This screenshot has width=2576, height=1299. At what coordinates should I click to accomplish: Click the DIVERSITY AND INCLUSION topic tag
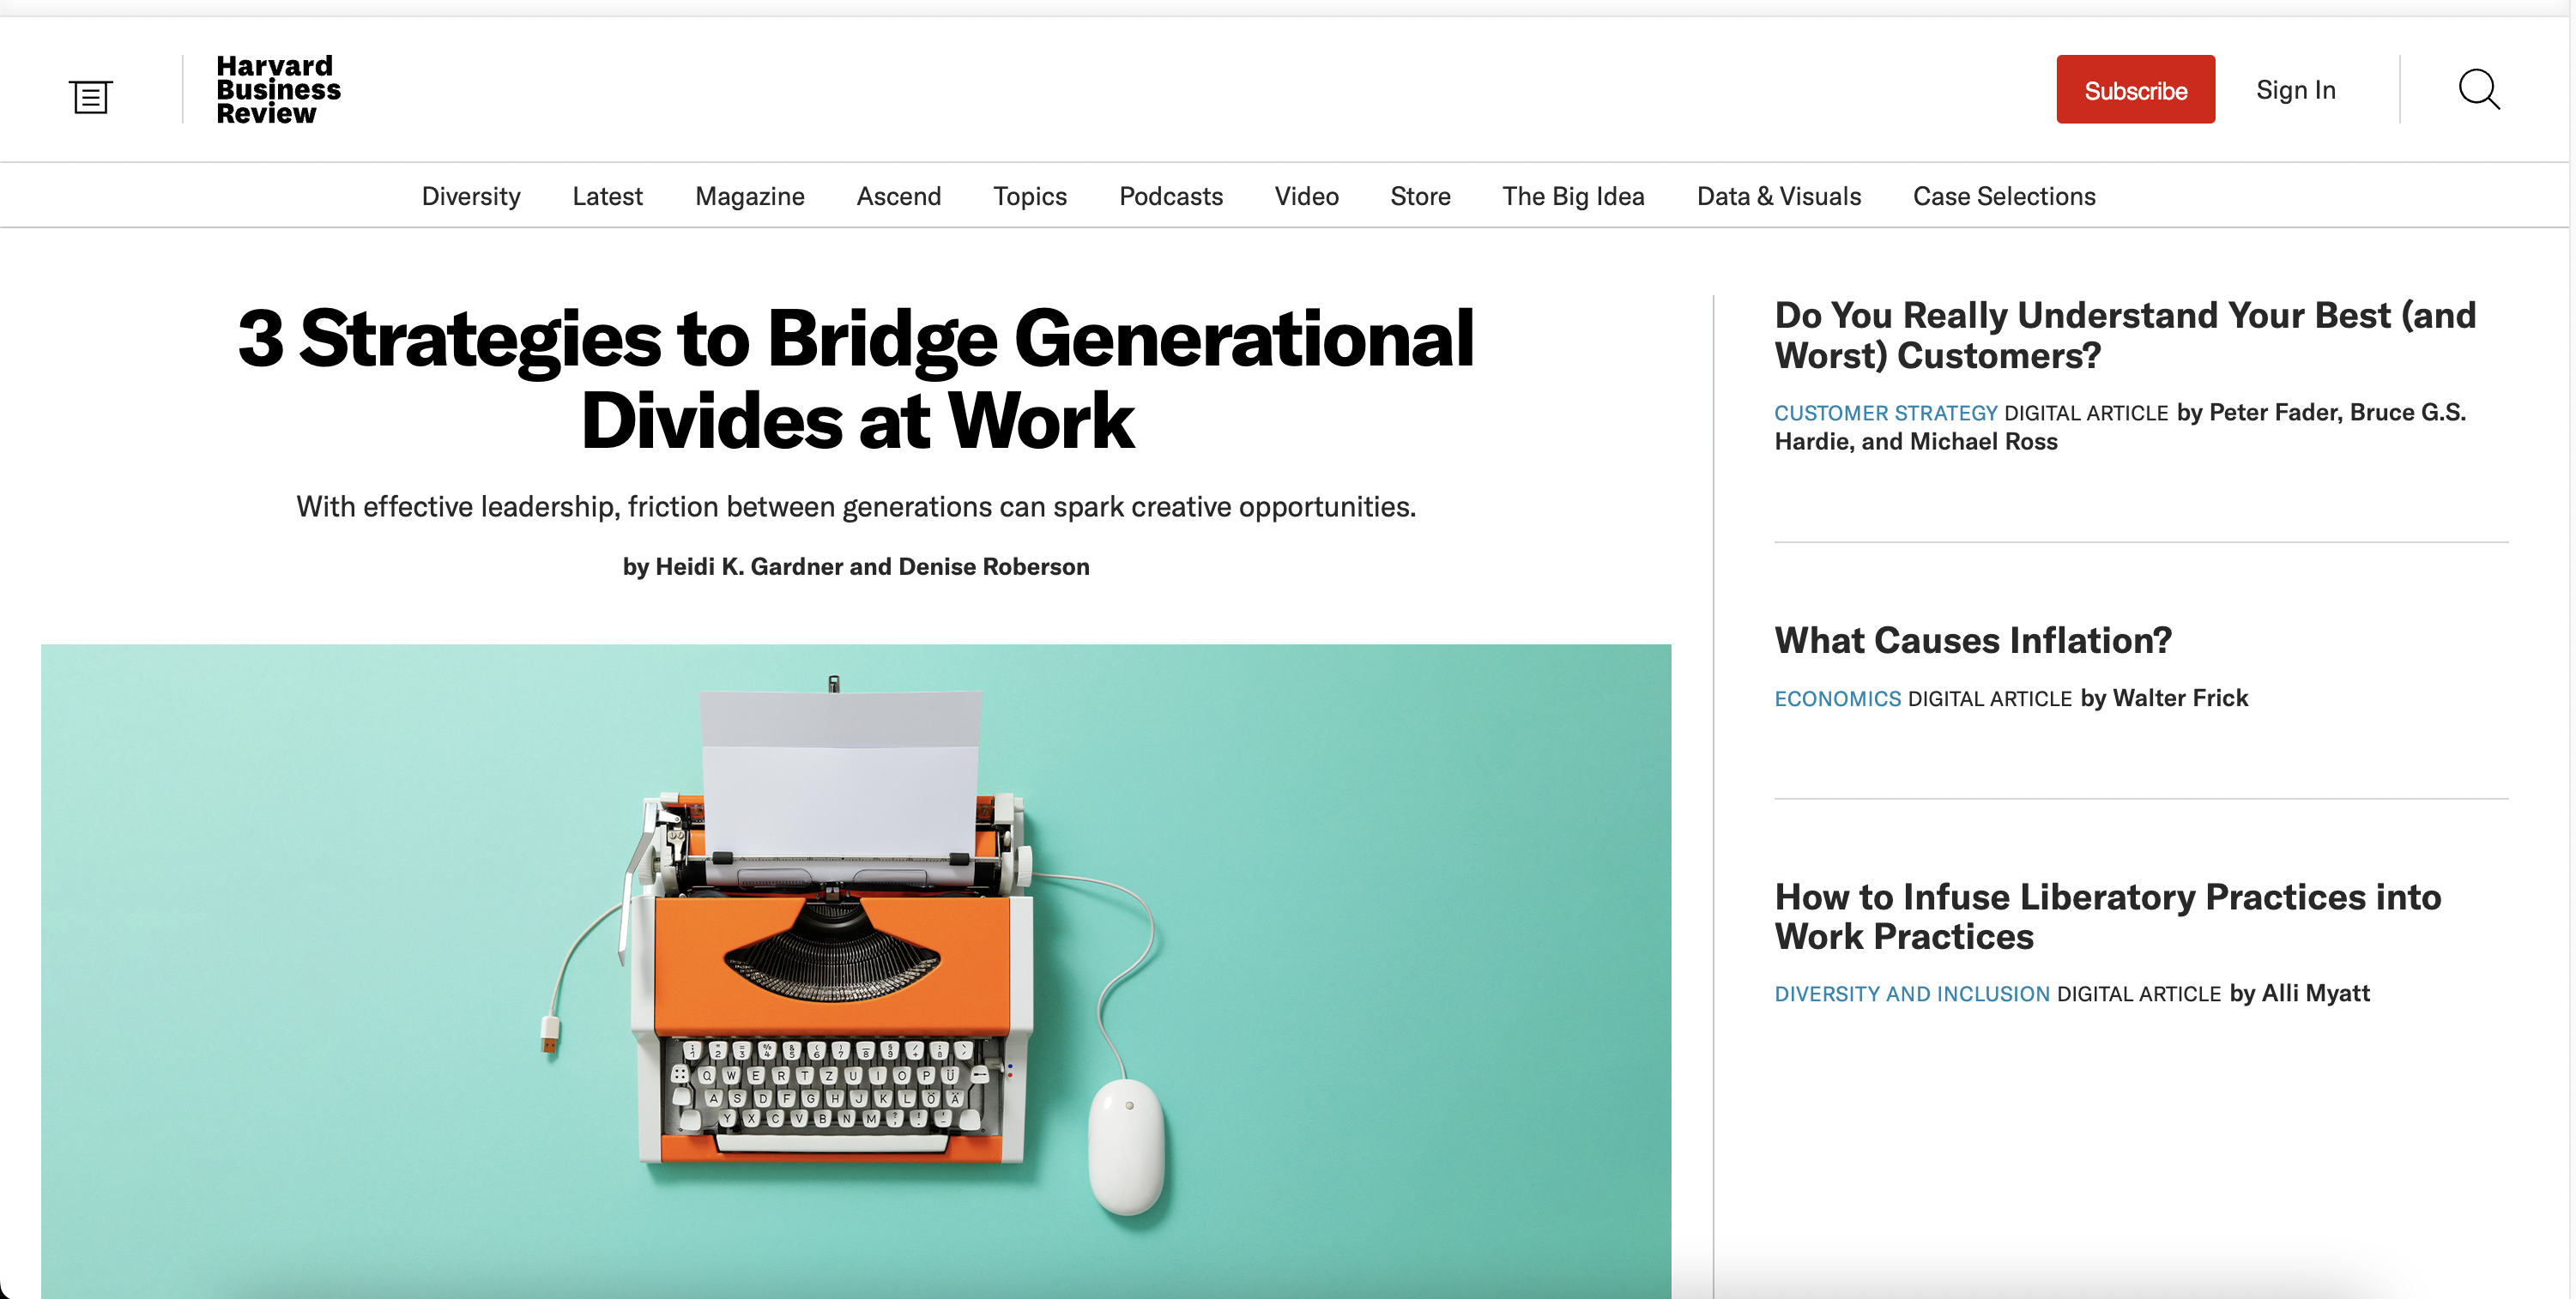[x=1911, y=994]
